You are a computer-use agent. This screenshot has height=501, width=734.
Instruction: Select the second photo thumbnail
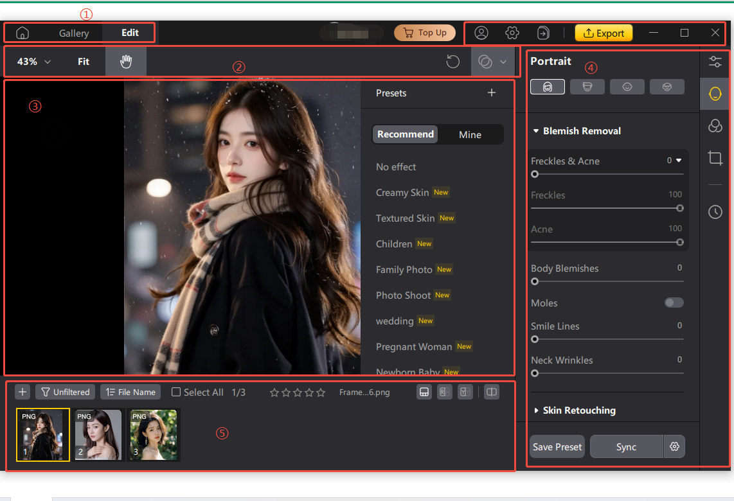[x=98, y=435]
